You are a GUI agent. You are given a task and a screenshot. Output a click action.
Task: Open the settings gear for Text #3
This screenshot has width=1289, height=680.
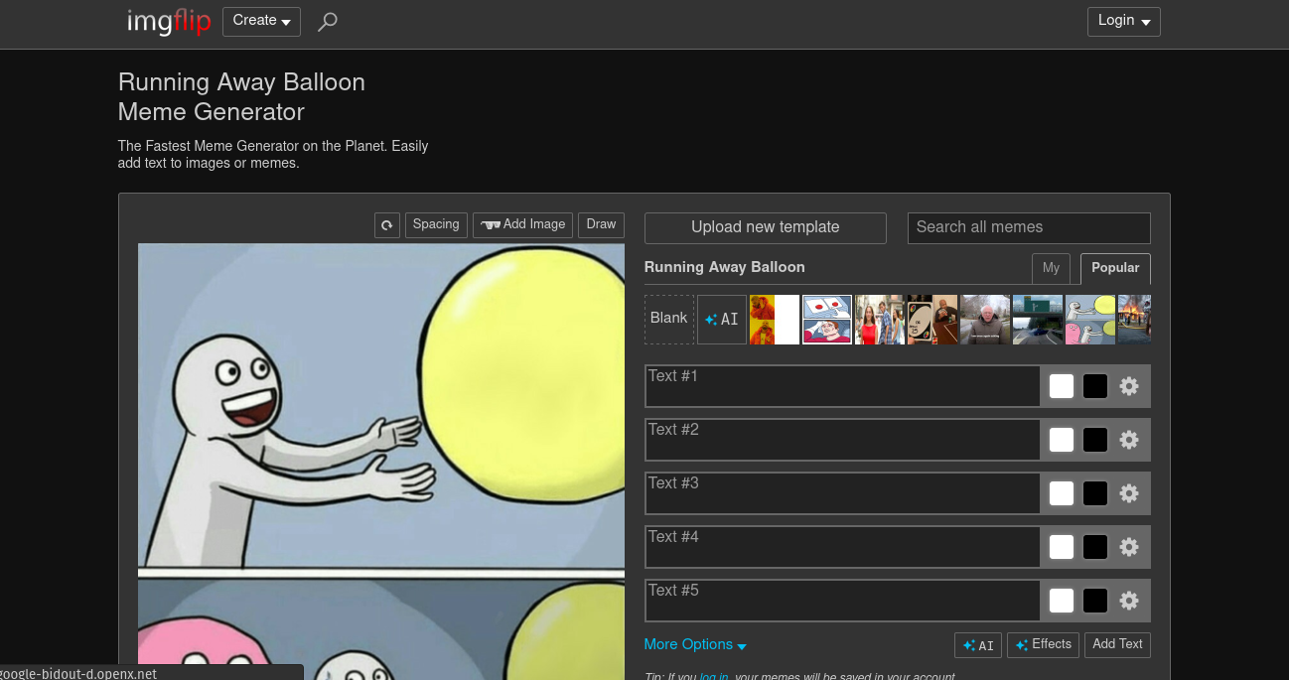point(1129,493)
